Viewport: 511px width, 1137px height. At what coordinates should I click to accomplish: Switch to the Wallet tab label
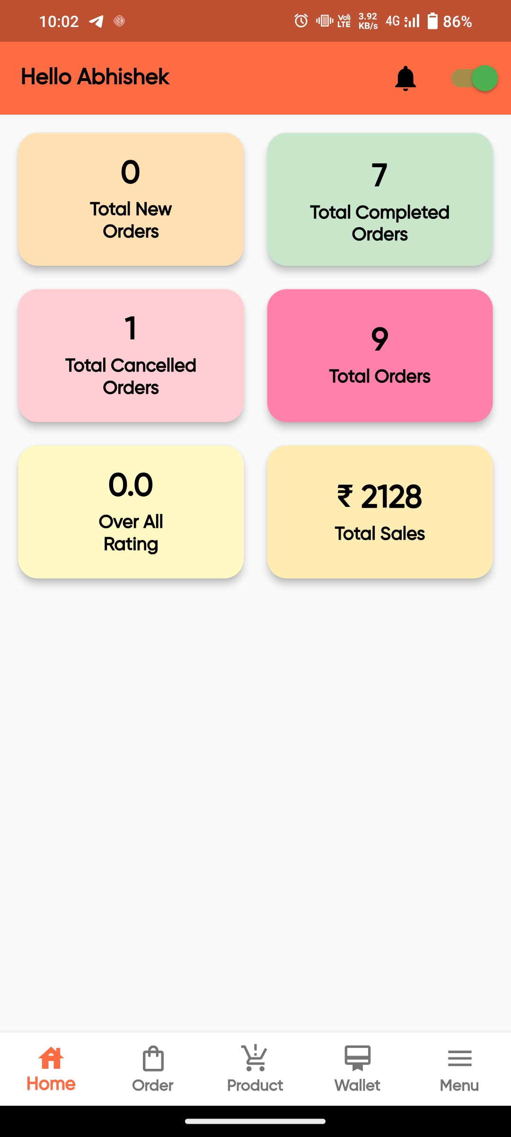357,1085
